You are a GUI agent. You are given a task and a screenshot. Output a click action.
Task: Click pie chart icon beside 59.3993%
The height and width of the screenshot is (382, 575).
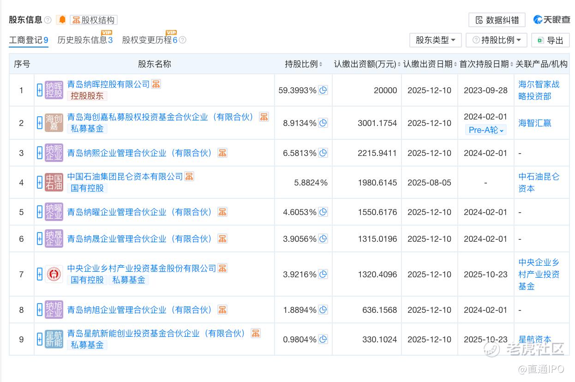pyautogui.click(x=323, y=90)
